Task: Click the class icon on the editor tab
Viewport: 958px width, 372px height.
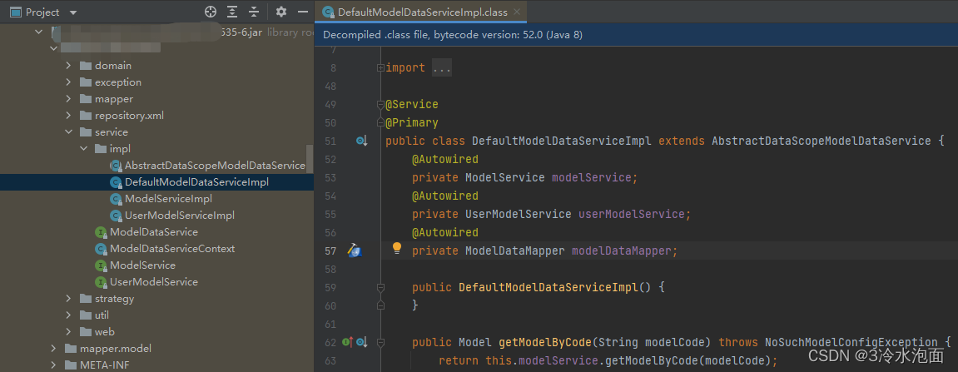Action: (328, 12)
